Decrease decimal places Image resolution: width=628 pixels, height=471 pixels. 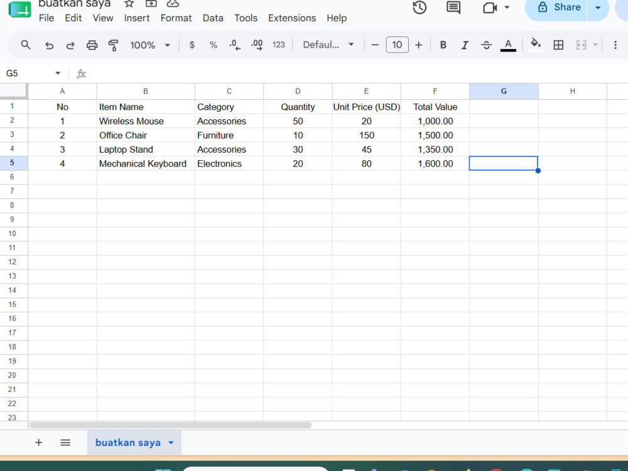pyautogui.click(x=235, y=45)
